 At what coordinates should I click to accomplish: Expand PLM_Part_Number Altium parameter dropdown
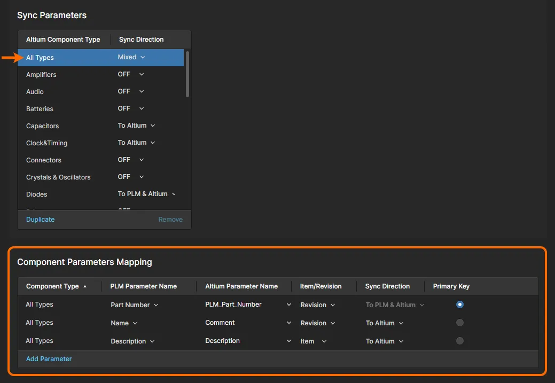pos(288,305)
